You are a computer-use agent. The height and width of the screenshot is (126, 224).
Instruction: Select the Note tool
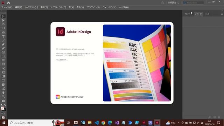[3, 85]
